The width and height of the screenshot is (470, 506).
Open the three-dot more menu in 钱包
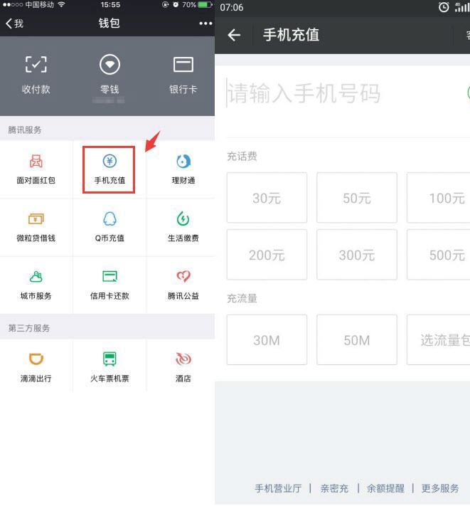[205, 23]
